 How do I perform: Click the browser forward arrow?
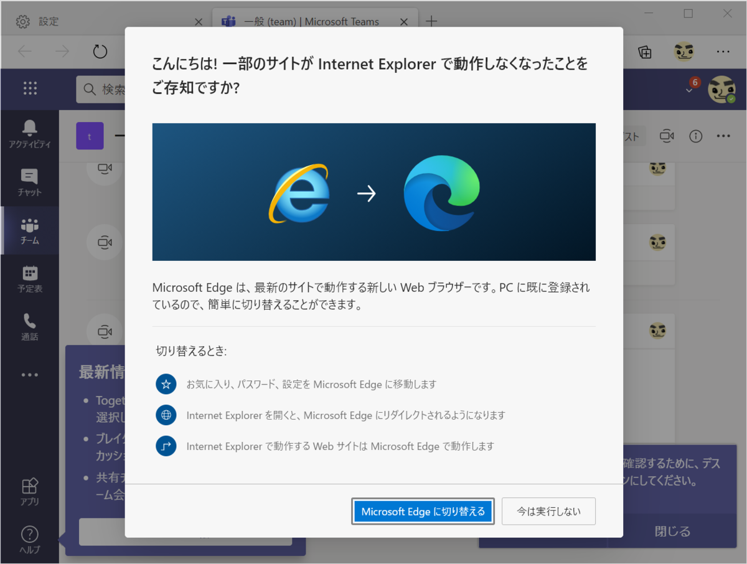(x=62, y=52)
